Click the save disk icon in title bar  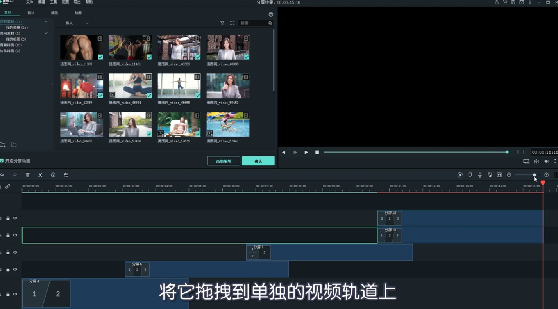pyautogui.click(x=513, y=2)
